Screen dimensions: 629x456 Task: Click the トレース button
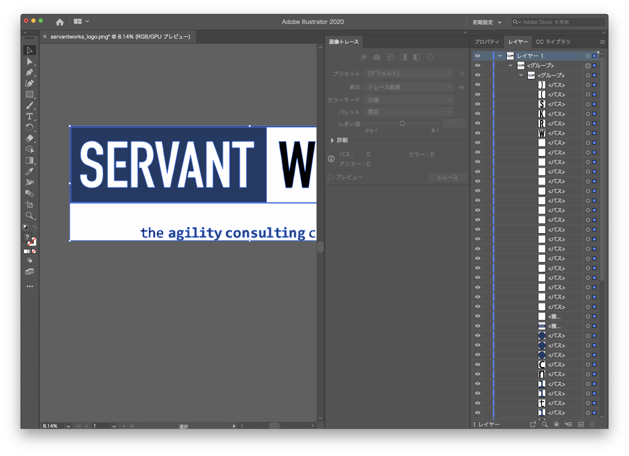point(448,177)
